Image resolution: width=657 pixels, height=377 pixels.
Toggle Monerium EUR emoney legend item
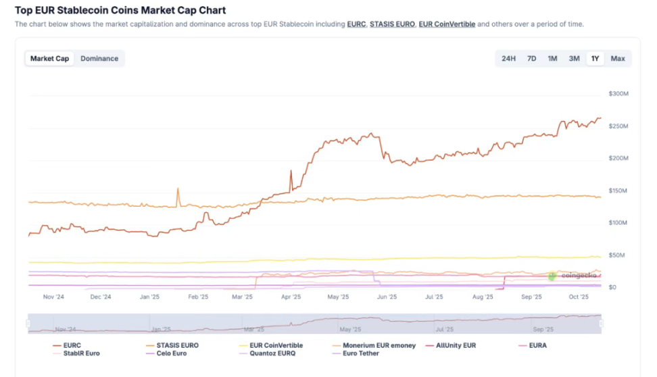point(379,345)
